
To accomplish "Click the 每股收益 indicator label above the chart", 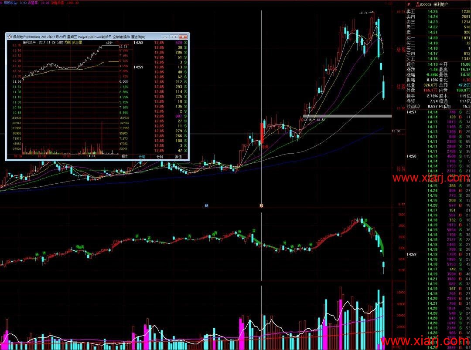I will (10, 3).
